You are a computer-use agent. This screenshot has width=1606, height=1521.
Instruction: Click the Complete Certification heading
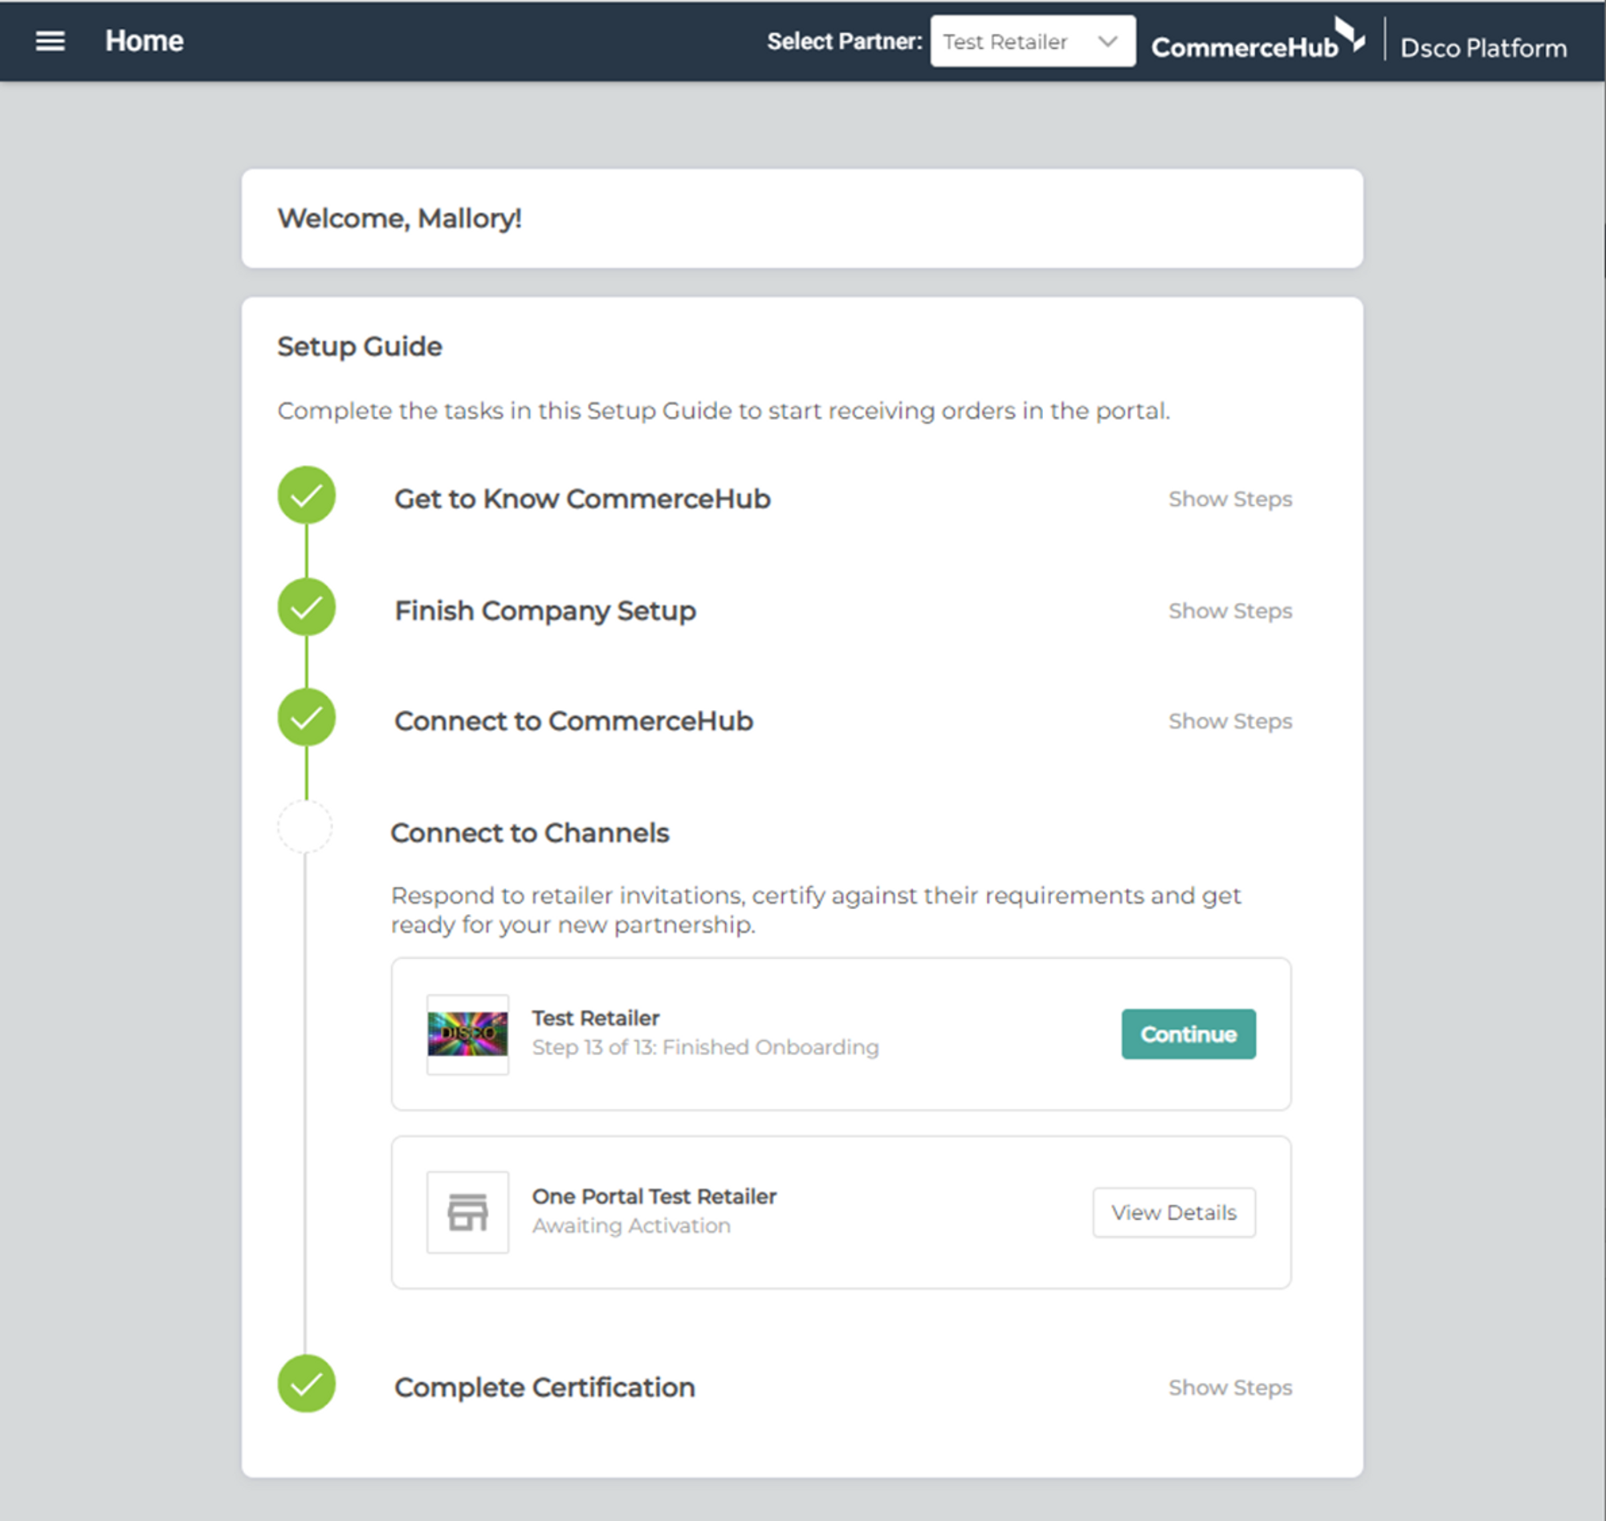pyautogui.click(x=544, y=1388)
